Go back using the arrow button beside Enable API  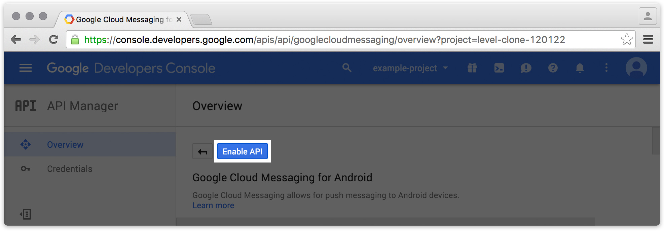coord(202,151)
